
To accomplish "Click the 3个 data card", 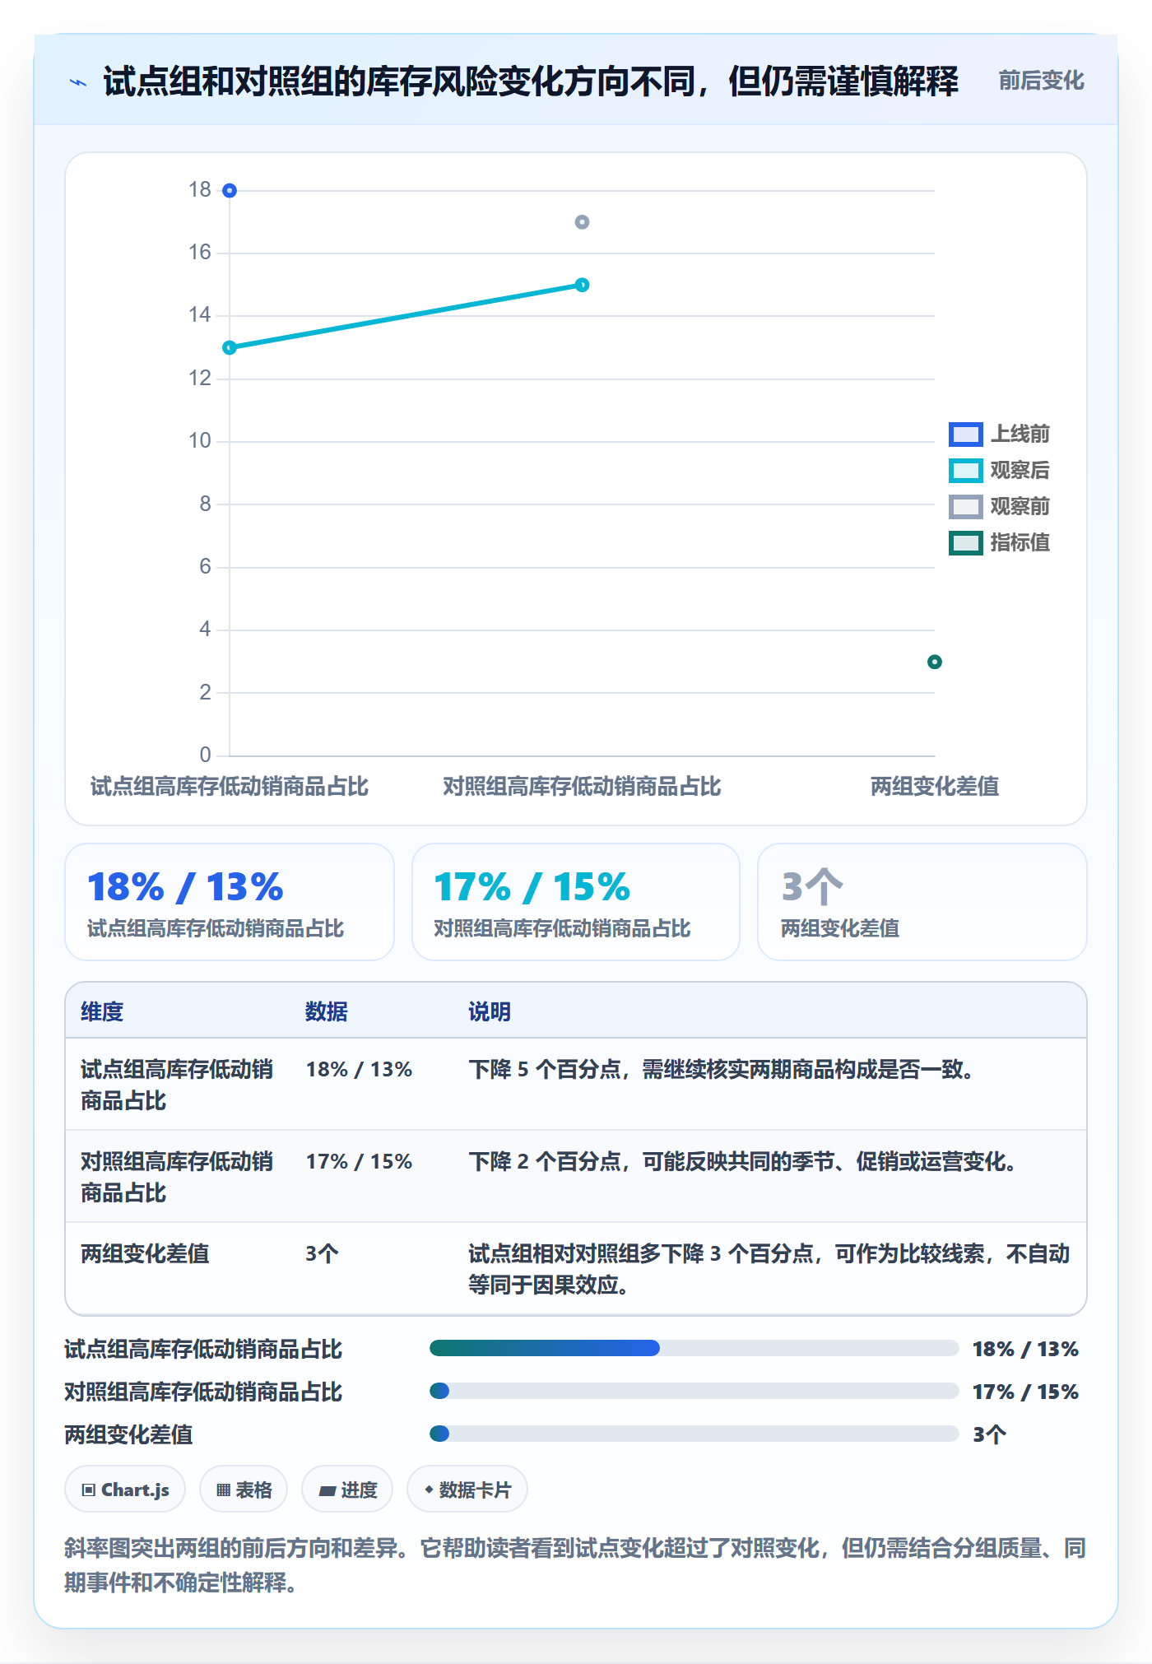I will 922,902.
